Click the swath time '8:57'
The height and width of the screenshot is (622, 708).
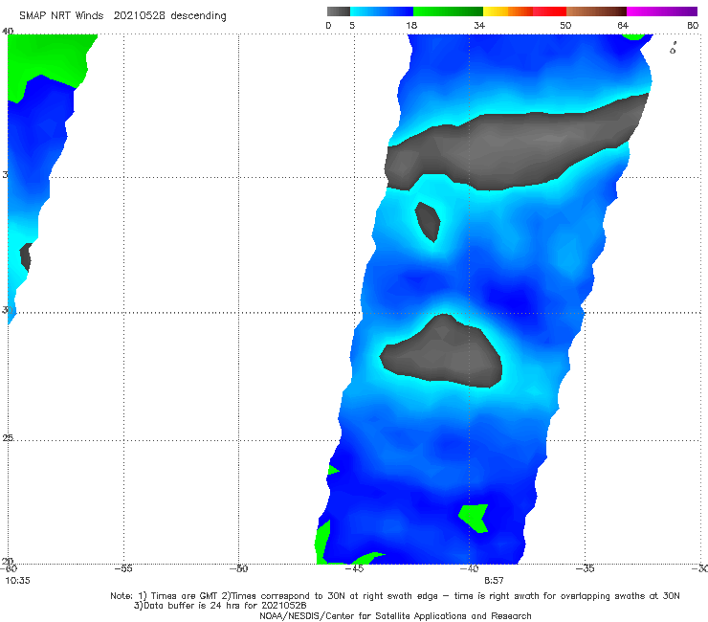click(x=494, y=581)
